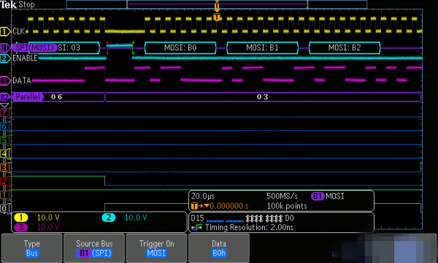The image size is (438, 263).
Task: Click the orange trigger position T marker
Action: click(217, 17)
